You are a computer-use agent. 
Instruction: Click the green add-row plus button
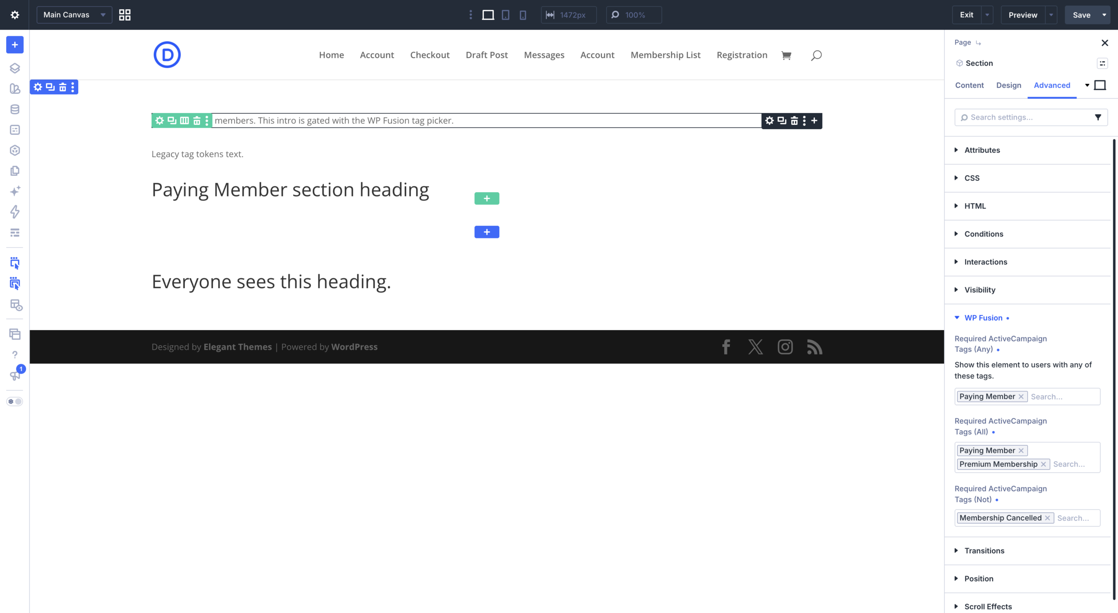[x=487, y=199]
